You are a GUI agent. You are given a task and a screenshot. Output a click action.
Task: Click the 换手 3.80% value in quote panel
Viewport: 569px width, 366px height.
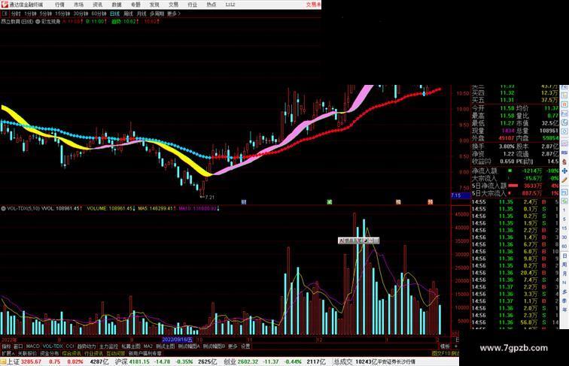click(507, 147)
